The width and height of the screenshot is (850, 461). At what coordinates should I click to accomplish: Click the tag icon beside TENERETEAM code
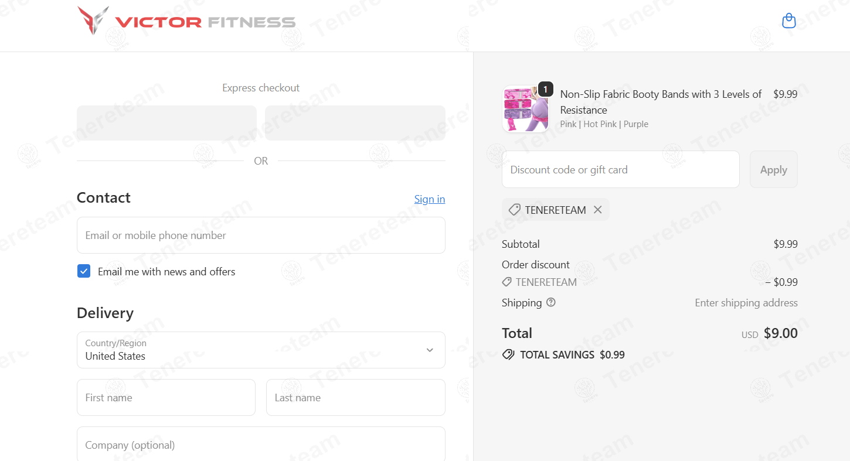point(516,209)
